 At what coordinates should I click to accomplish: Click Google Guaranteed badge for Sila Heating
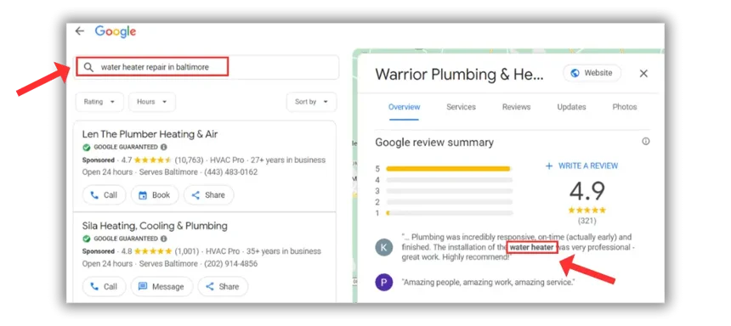[120, 239]
